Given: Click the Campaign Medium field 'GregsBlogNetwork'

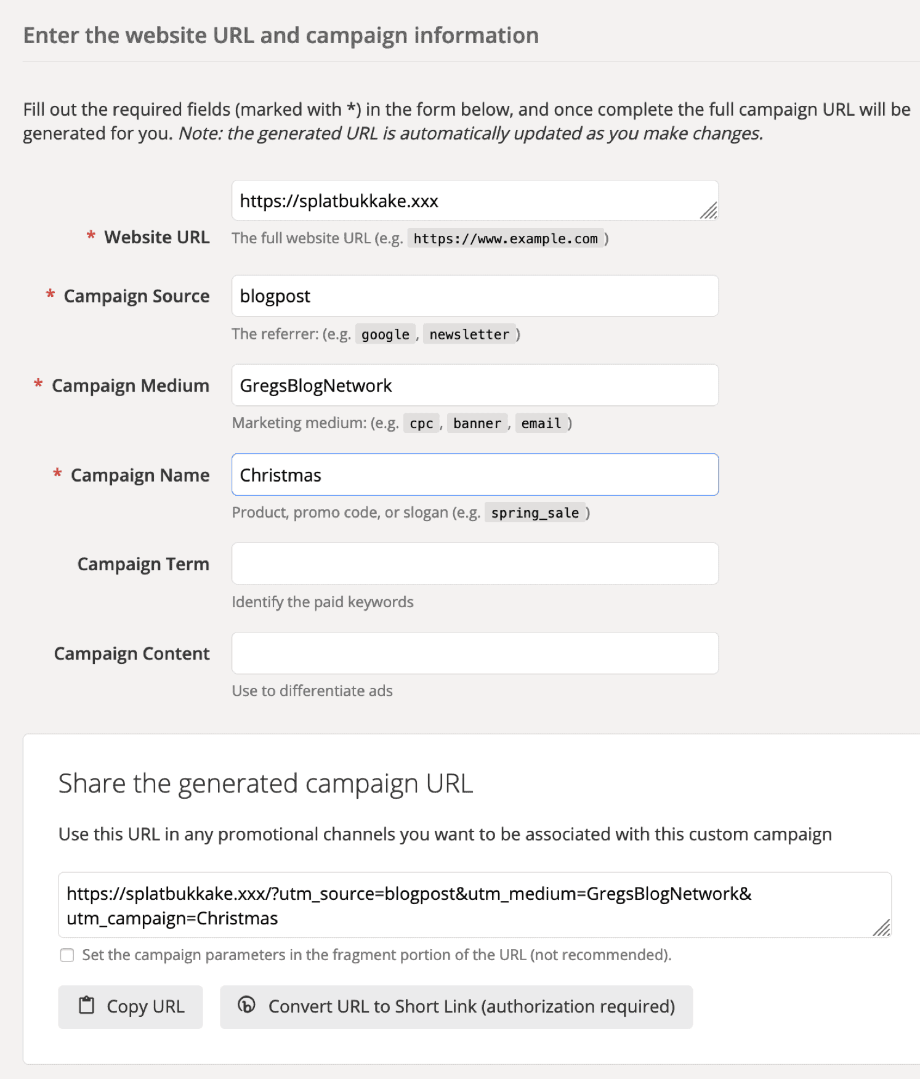Looking at the screenshot, I should tap(474, 386).
